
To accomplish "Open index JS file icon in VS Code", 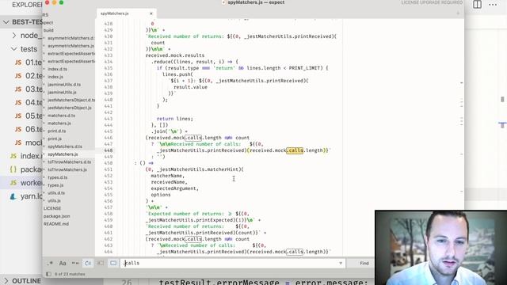I will pyautogui.click(x=13, y=156).
